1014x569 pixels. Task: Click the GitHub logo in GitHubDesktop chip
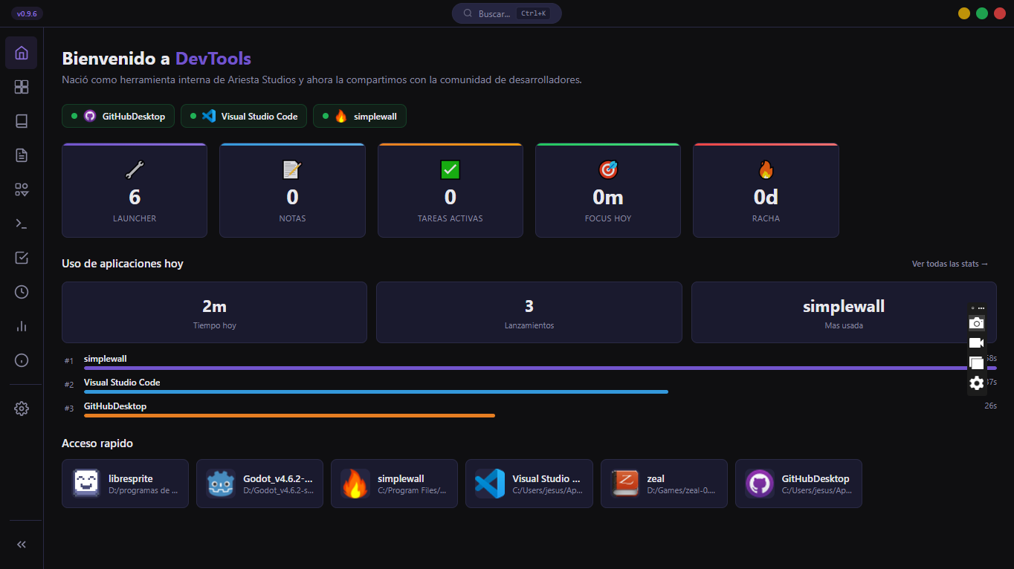coord(90,116)
